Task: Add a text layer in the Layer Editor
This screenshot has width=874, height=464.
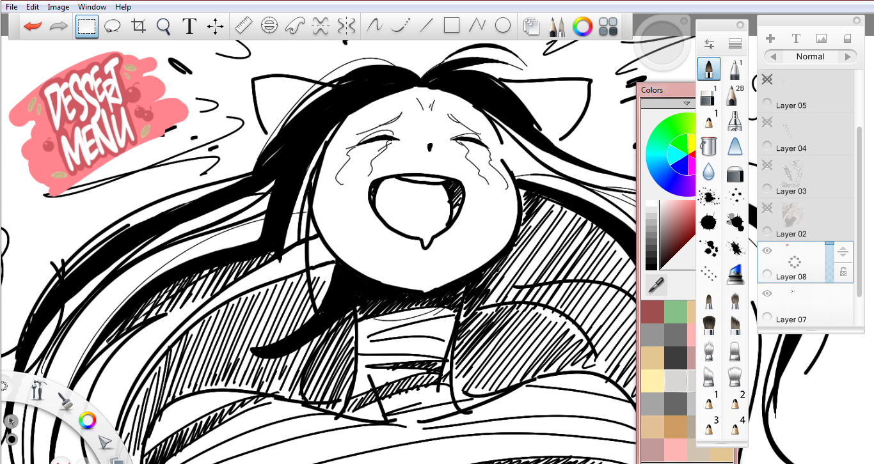Action: tap(796, 39)
